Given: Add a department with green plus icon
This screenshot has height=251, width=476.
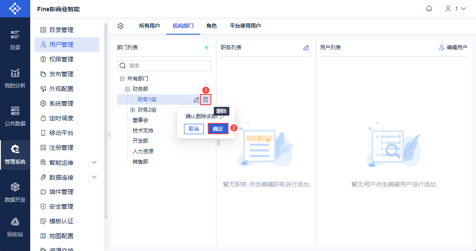Looking at the screenshot, I should pos(206,48).
